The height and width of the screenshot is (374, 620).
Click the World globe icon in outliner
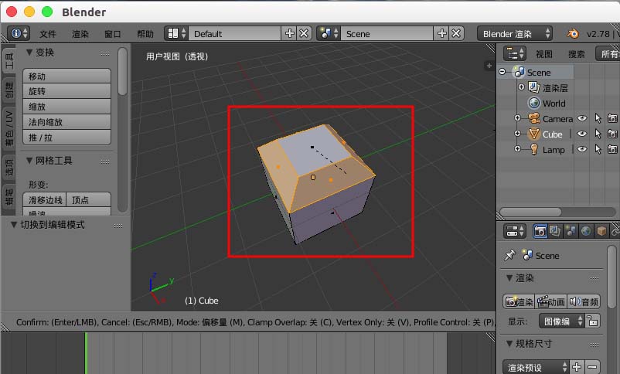pos(533,104)
